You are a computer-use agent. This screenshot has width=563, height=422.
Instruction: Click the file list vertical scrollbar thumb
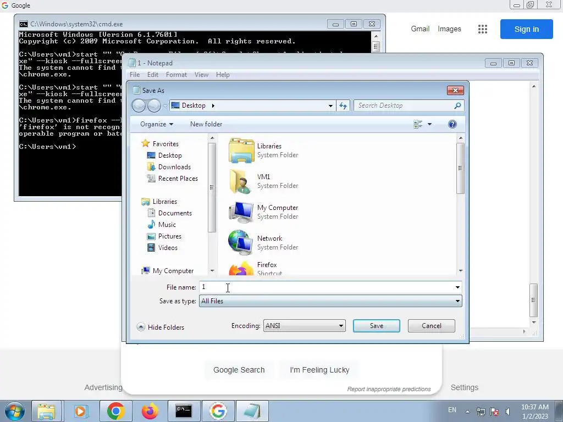(460, 168)
